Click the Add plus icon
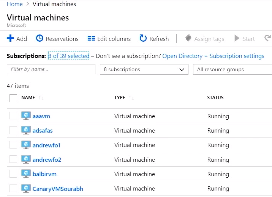Viewport: 272px width, 197px height. point(10,38)
